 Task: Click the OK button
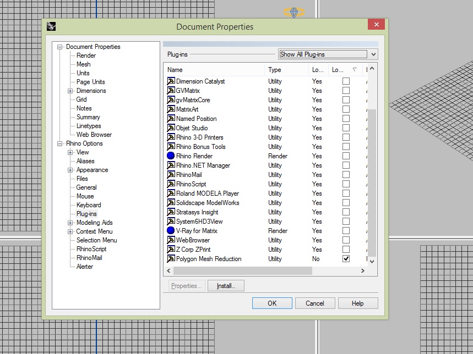[x=272, y=303]
